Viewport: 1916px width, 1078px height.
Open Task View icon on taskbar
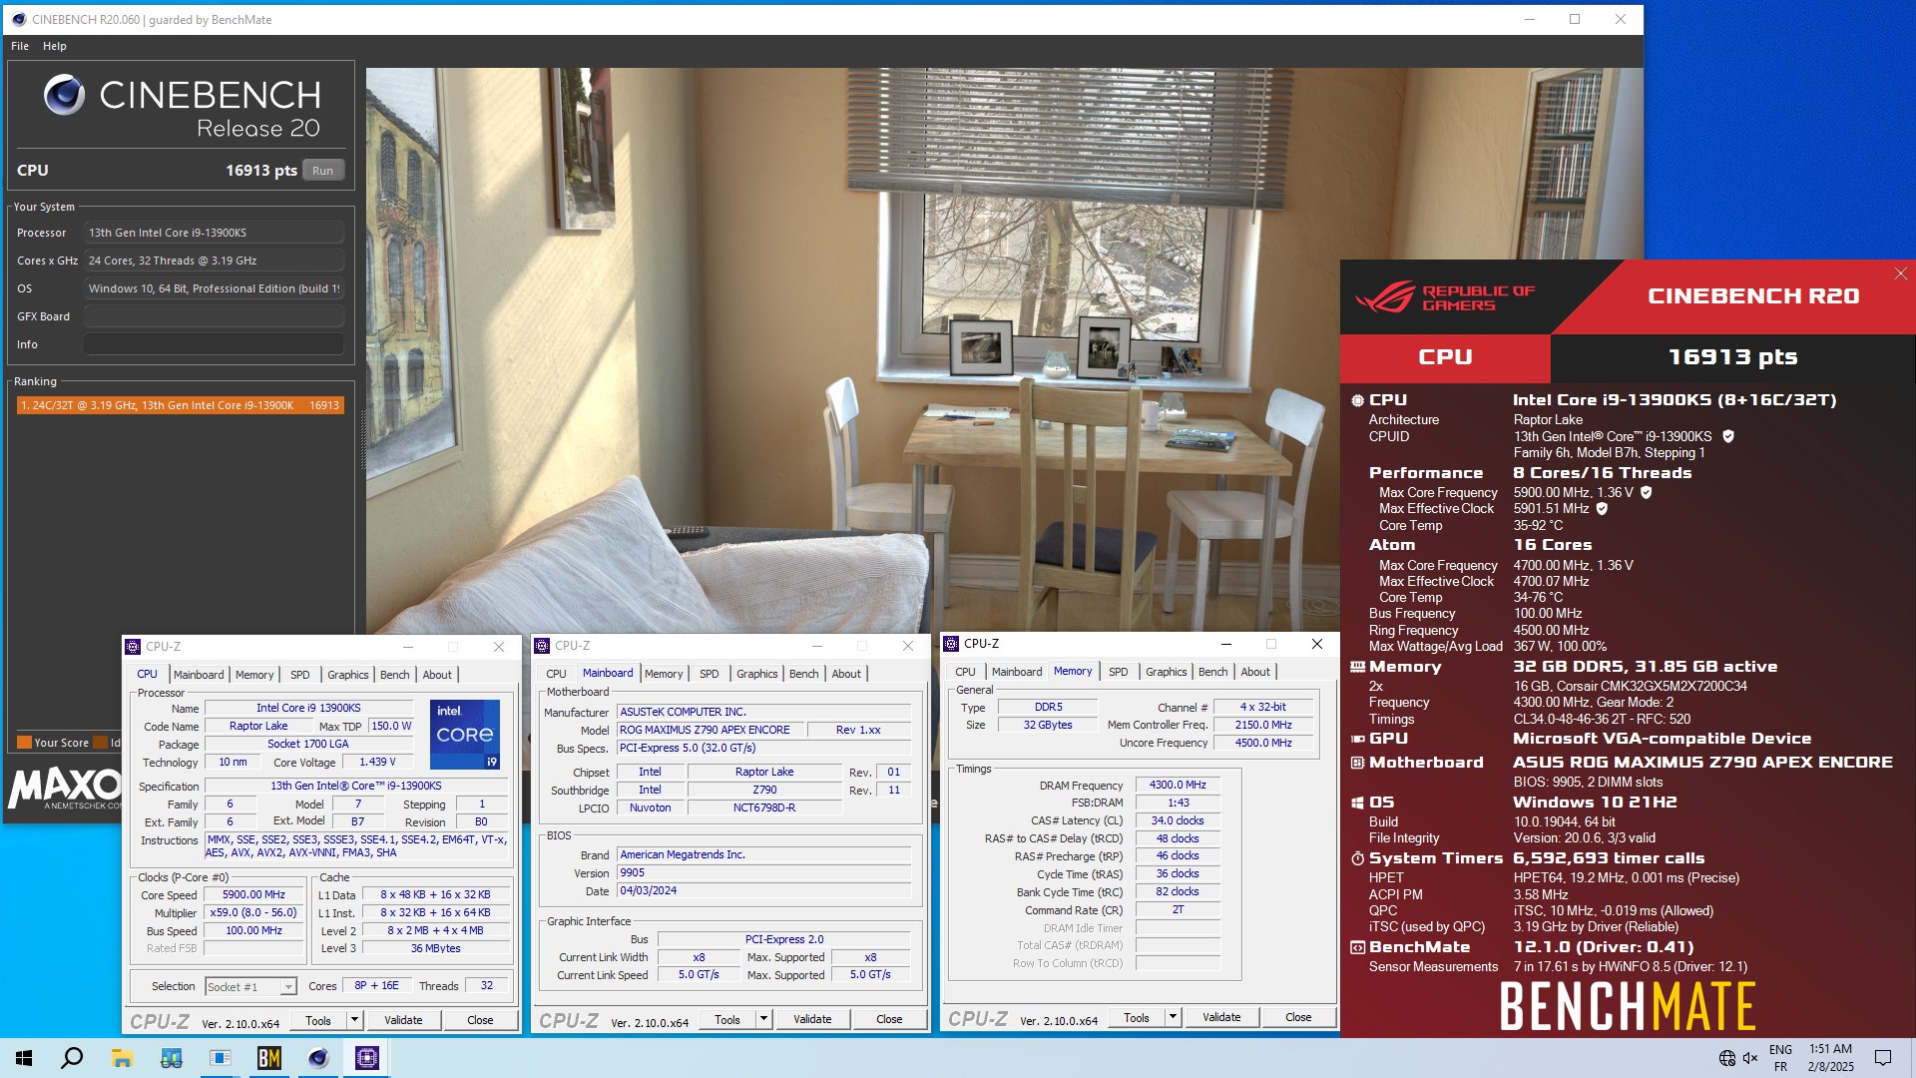click(x=172, y=1058)
